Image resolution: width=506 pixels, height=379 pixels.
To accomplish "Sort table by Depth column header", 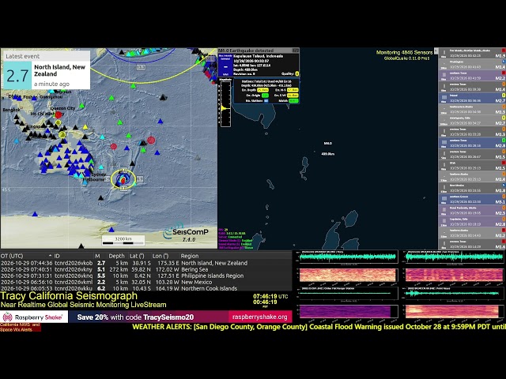I will tap(116, 256).
